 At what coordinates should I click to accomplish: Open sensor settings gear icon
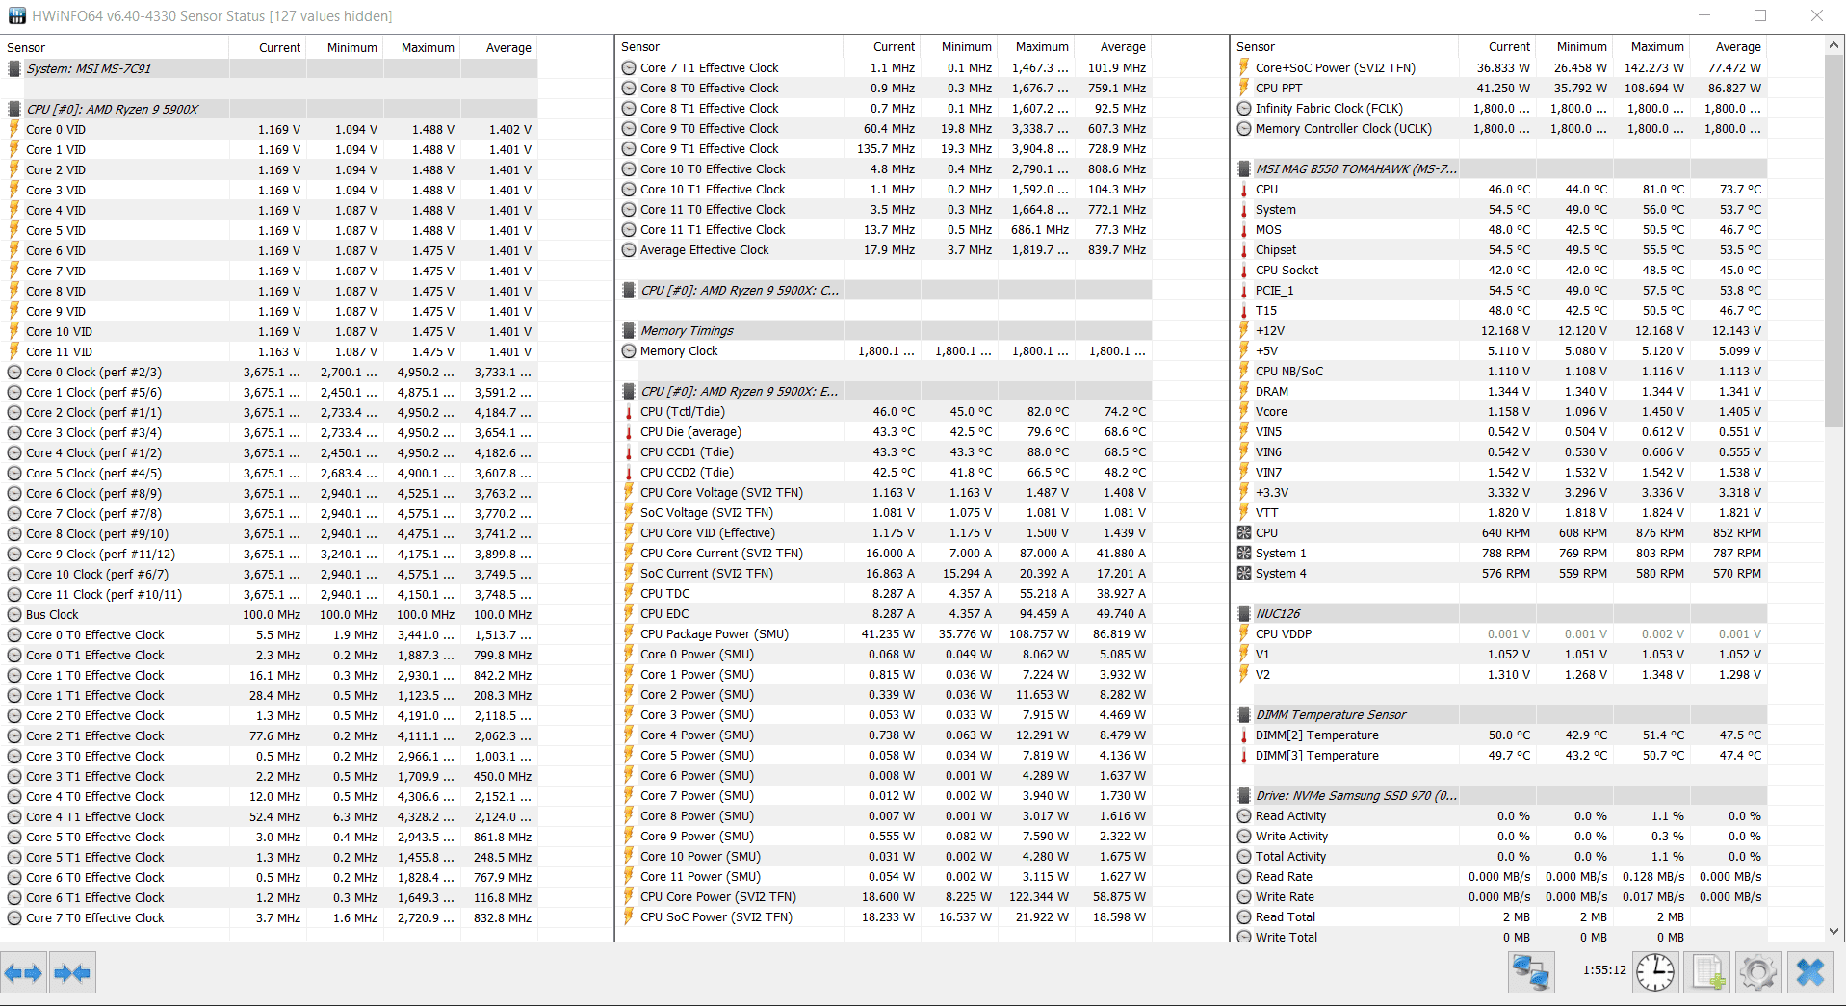coord(1758,972)
